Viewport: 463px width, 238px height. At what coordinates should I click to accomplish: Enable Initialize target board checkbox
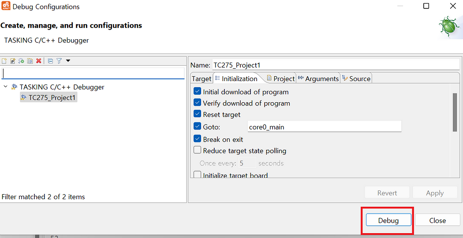197,175
